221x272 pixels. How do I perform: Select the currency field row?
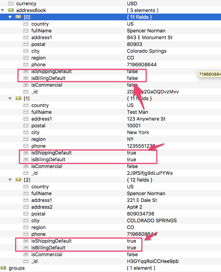coord(110,3)
